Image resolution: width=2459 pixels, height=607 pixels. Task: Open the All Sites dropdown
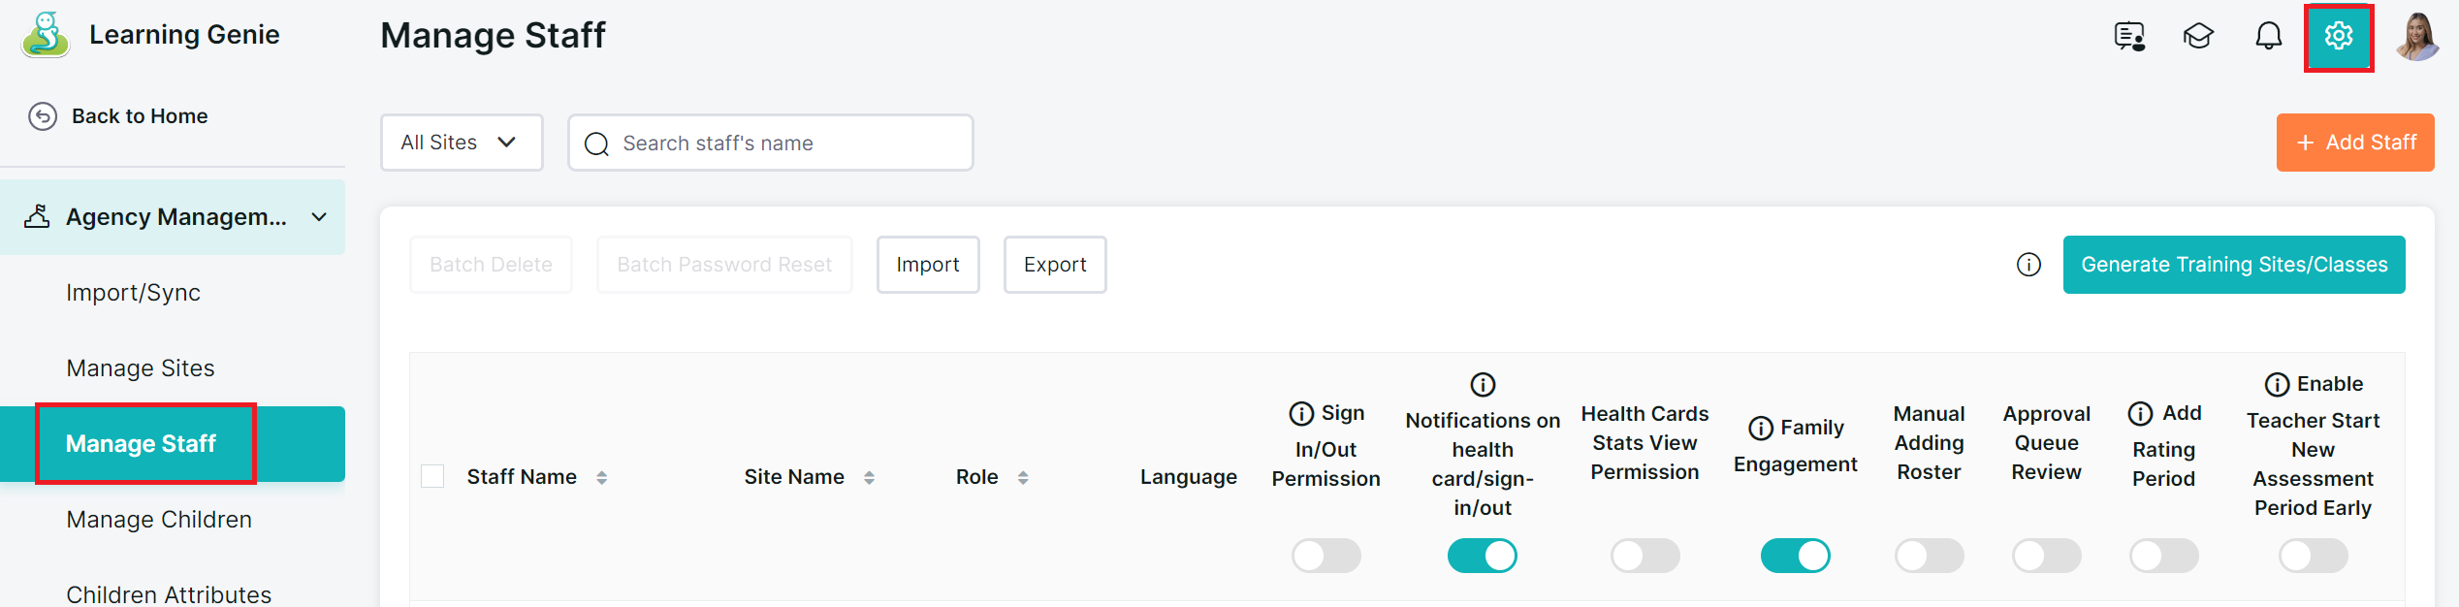461,143
